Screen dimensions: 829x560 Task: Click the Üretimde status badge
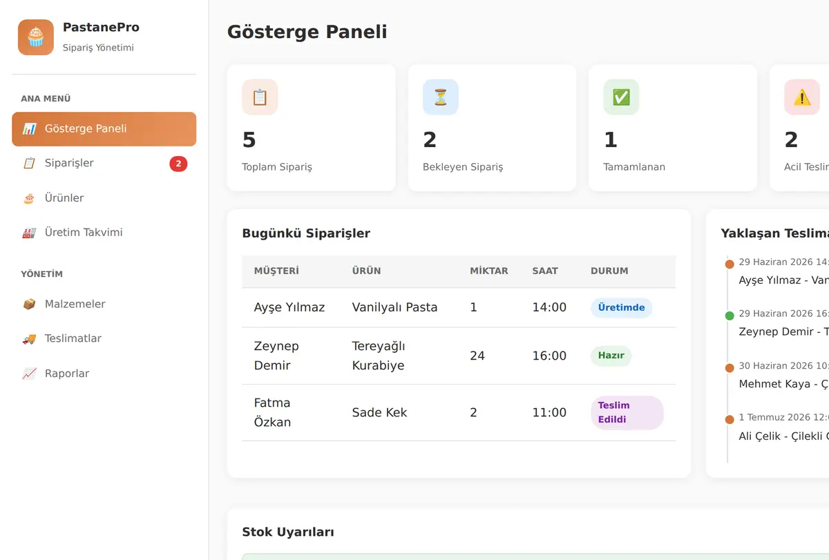coord(621,307)
